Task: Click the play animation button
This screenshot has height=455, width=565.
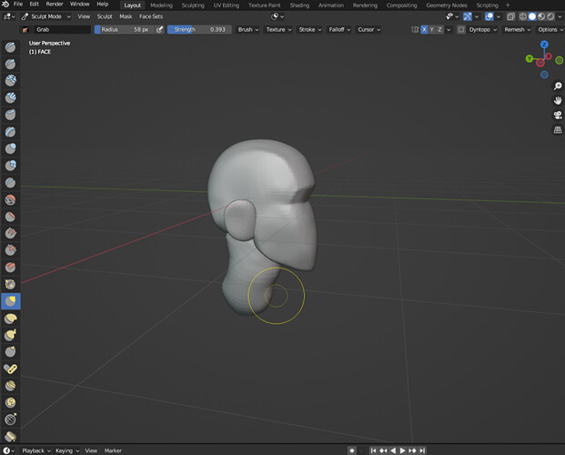Action: [x=402, y=450]
